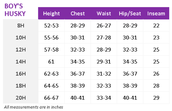The height and width of the screenshot is (111, 172).
Task: Select the BOY'S HUSKY title
Action: click(x=15, y=10)
